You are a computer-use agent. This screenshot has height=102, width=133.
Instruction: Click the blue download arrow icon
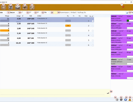coord(126,100)
